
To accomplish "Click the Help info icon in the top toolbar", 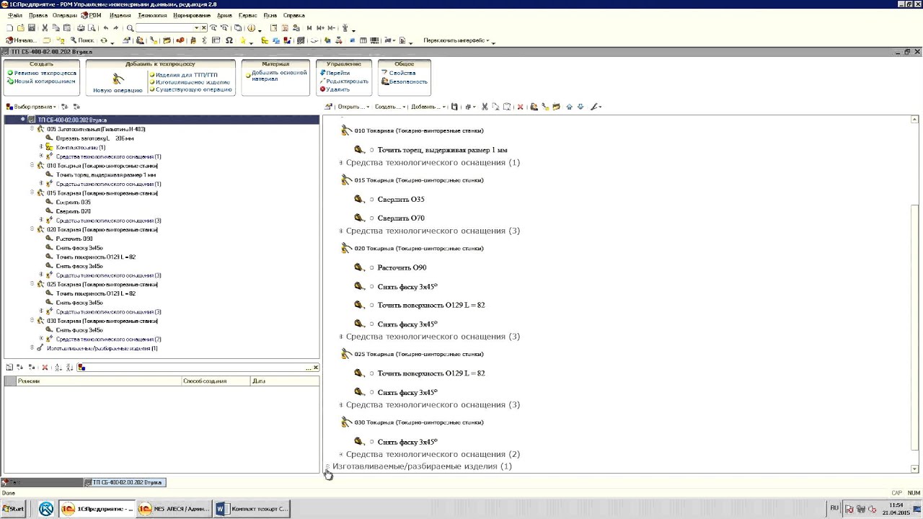I will click(x=251, y=28).
